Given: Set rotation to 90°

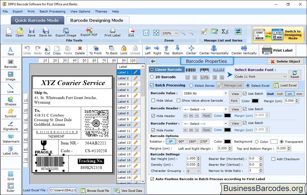Looking at the screenshot, I should [181, 142].
